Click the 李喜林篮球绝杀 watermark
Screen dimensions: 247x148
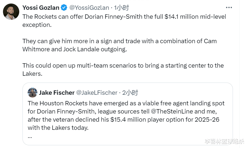[x=224, y=141]
